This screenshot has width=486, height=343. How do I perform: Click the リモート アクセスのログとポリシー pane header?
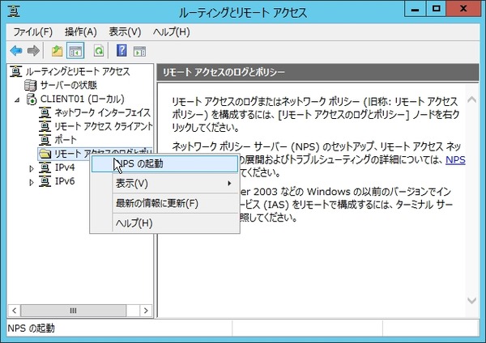click(x=318, y=73)
